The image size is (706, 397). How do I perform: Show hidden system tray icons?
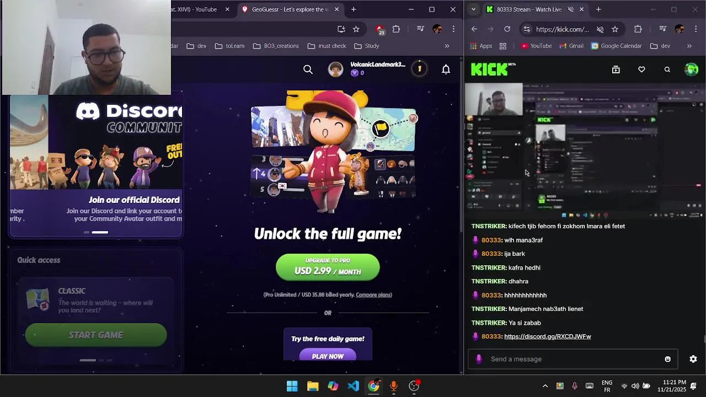click(545, 386)
